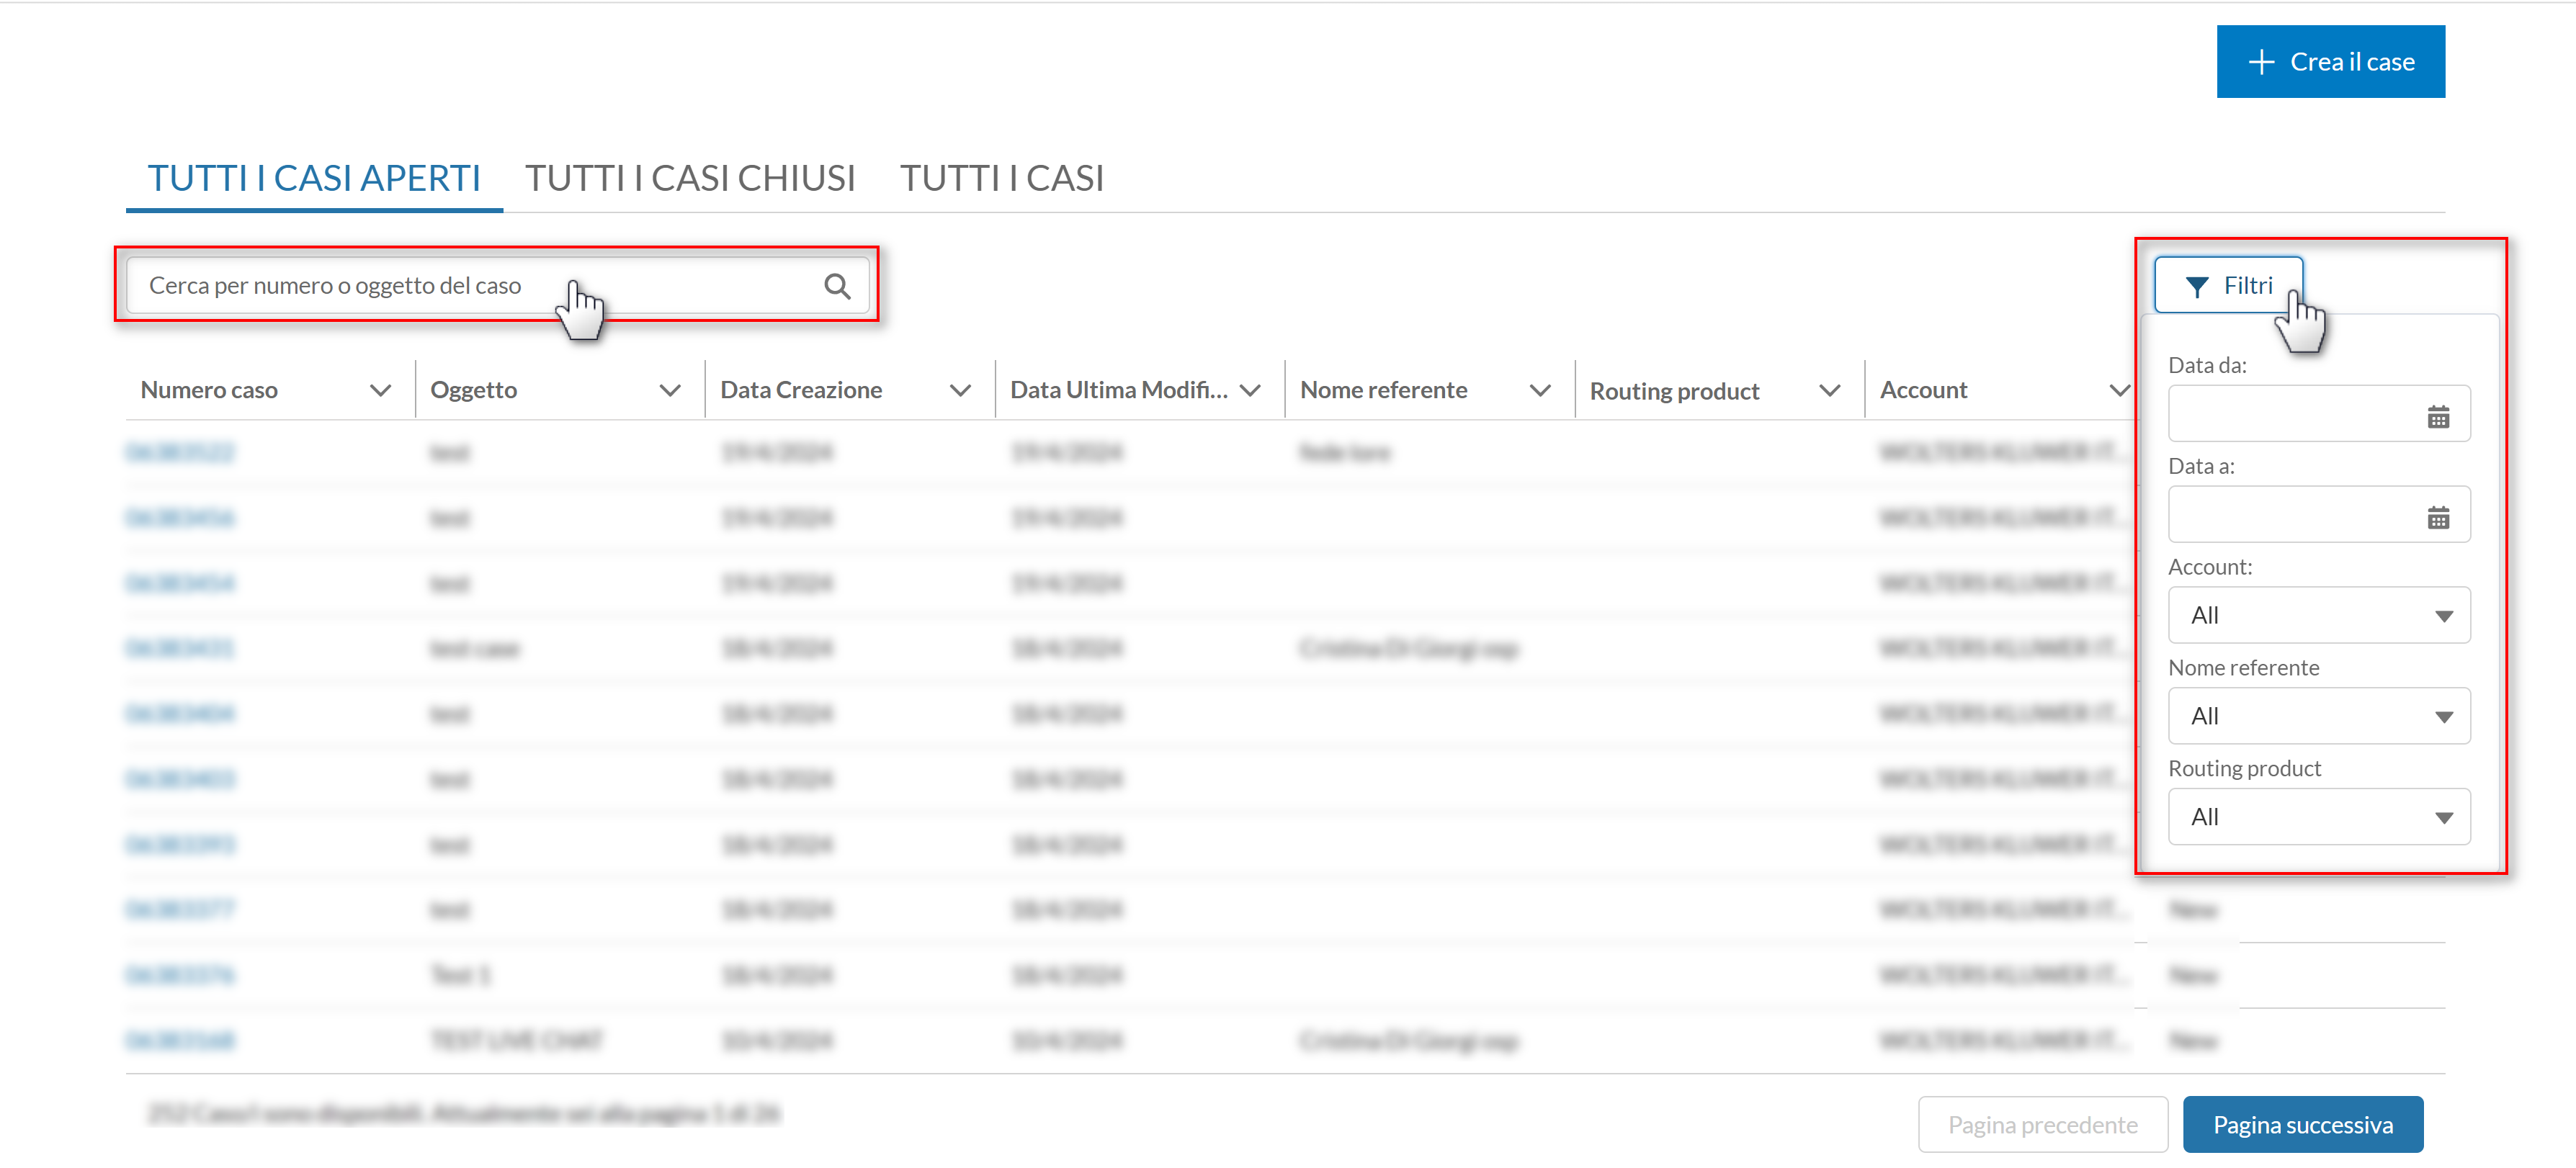
Task: Switch to the Tutti i casi chiusi tab
Action: pos(690,178)
